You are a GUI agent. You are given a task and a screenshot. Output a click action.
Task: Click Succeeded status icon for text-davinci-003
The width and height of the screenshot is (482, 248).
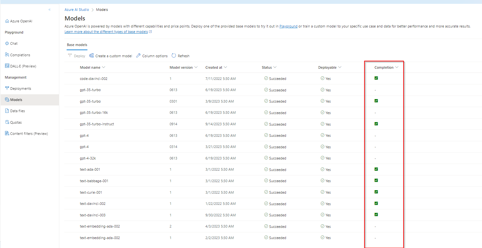coord(266,215)
